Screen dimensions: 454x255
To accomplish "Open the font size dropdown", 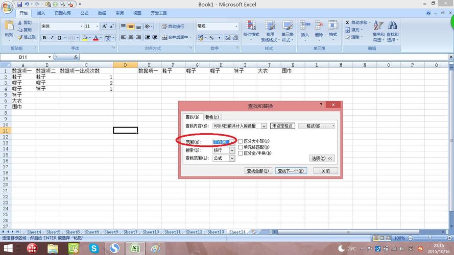I will (x=97, y=27).
